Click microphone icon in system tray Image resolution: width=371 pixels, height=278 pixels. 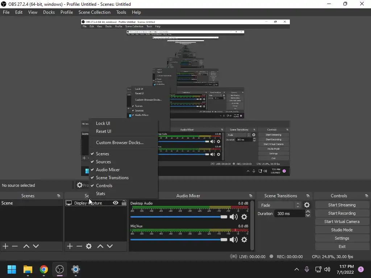click(x=307, y=269)
